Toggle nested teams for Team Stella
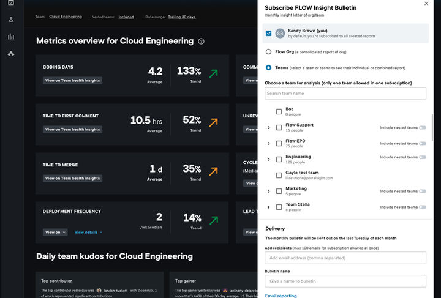This screenshot has width=441, height=298. click(x=423, y=207)
